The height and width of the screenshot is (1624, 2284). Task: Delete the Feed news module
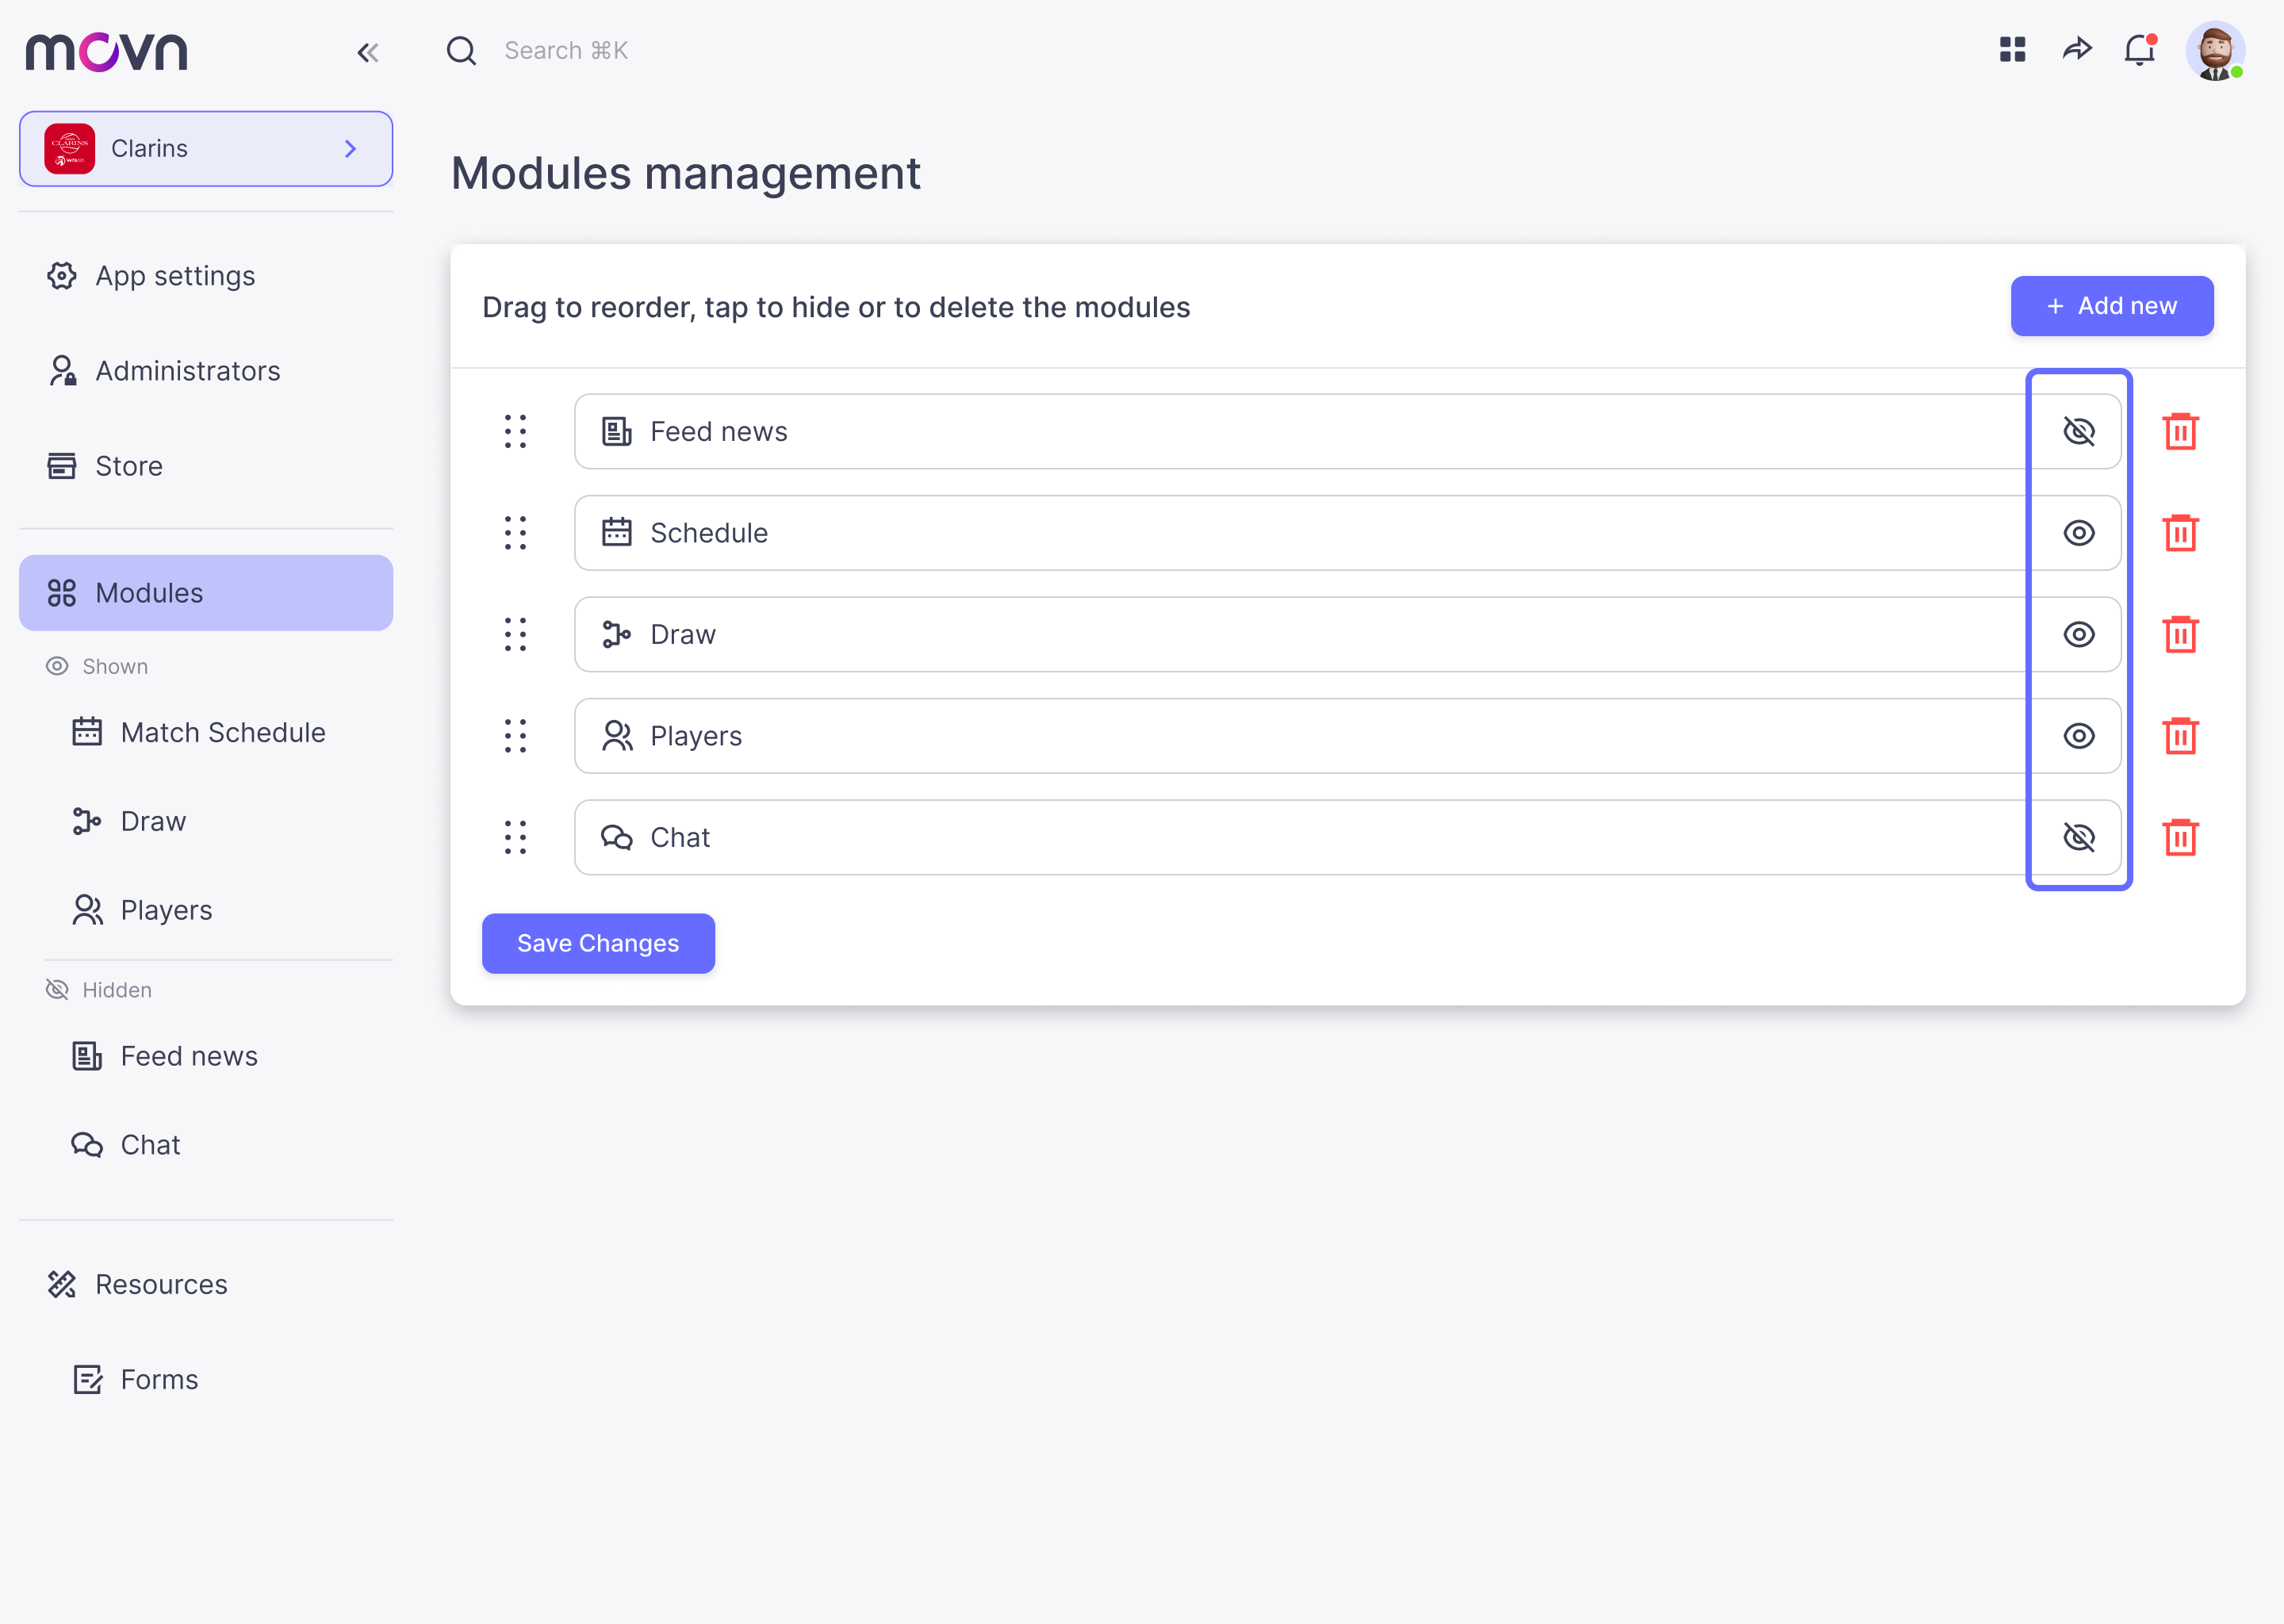click(2180, 432)
